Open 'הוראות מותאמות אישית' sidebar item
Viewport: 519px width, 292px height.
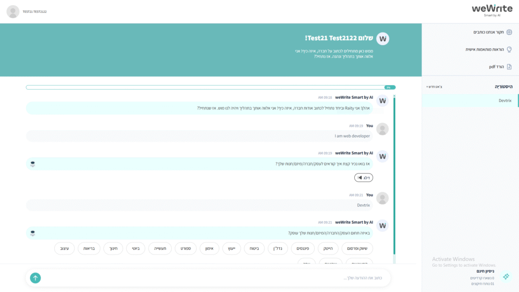point(485,49)
